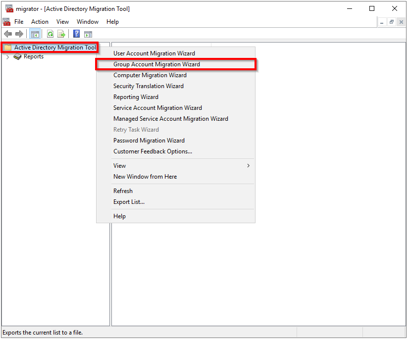Select New Window from Here
Screen dimensions: 409x339
tap(176, 177)
